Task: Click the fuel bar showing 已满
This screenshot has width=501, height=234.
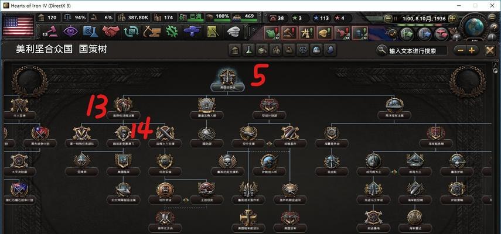Action: tap(191, 18)
